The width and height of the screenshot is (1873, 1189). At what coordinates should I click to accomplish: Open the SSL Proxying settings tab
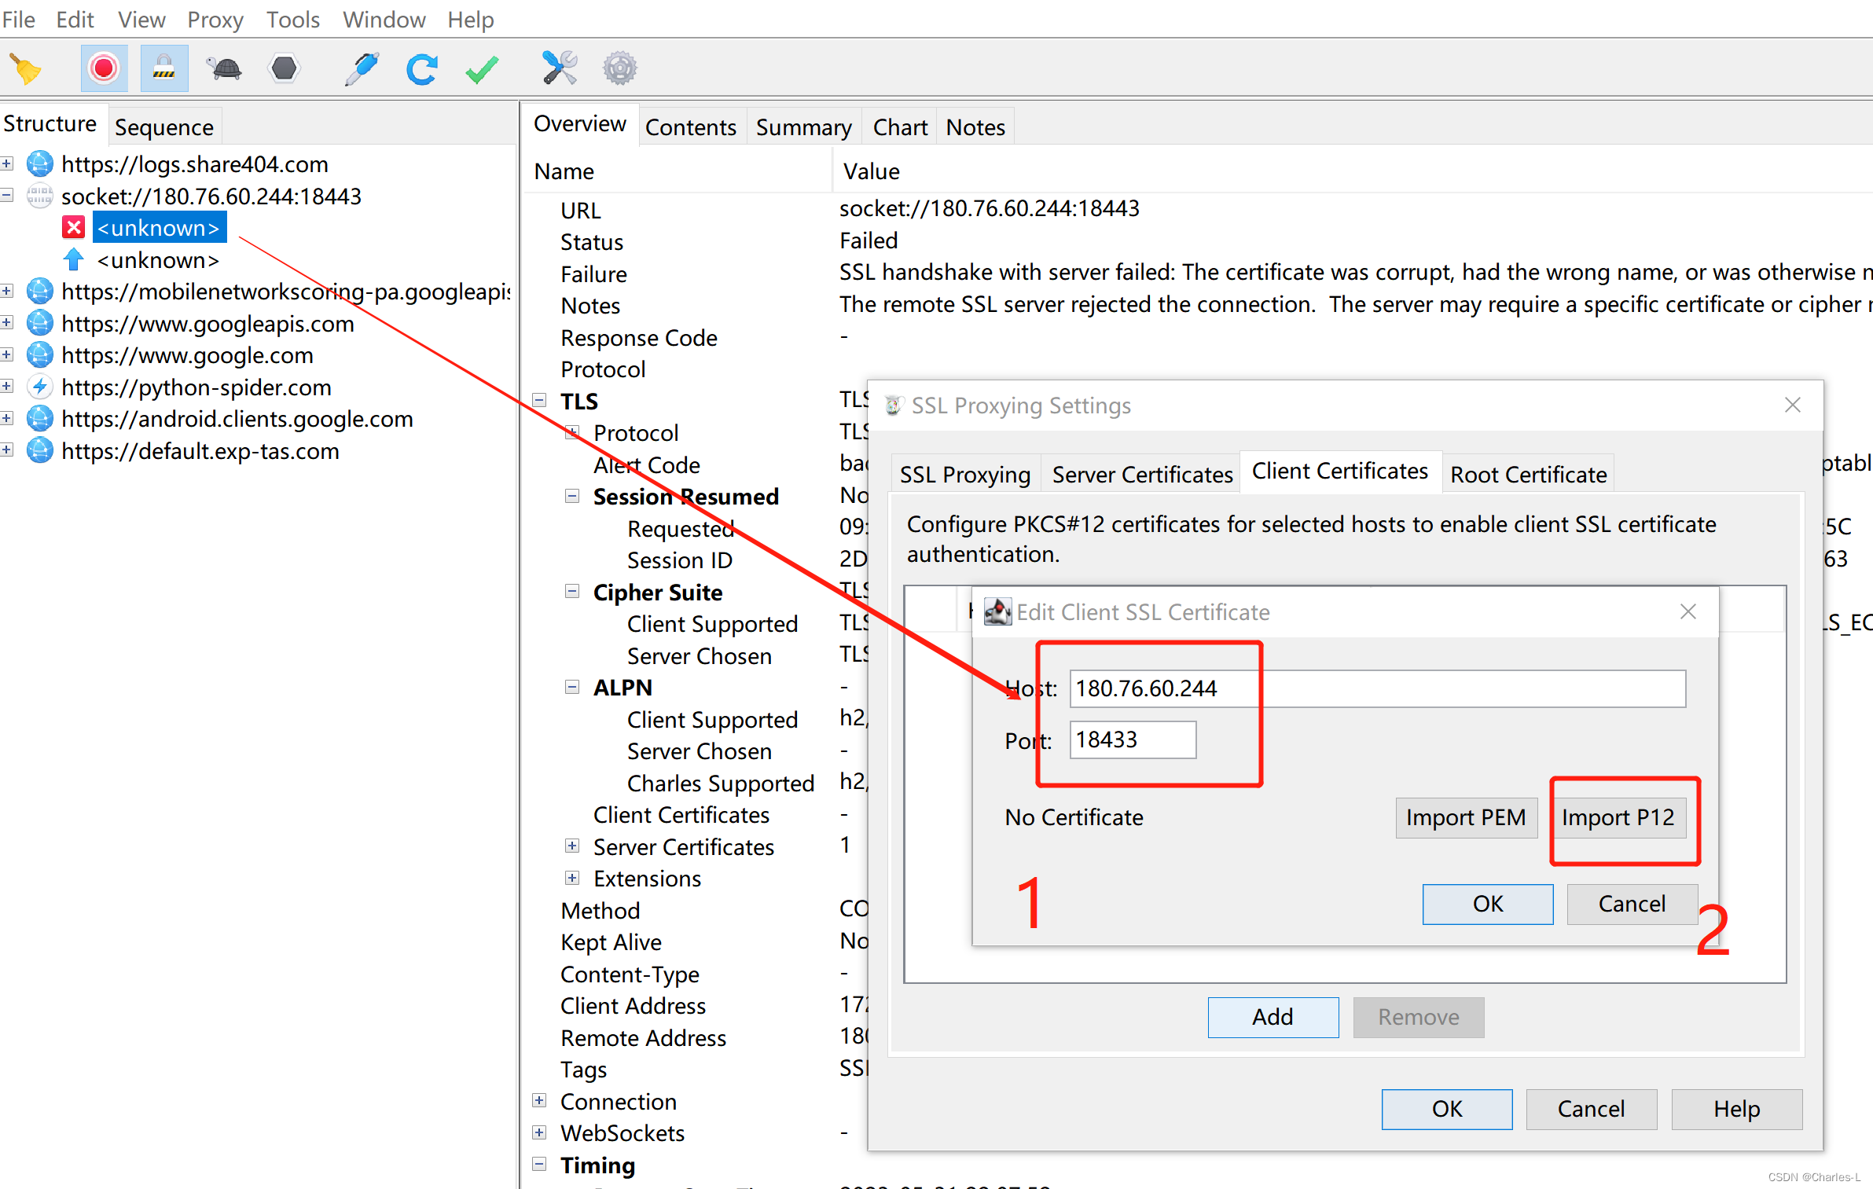(x=965, y=475)
